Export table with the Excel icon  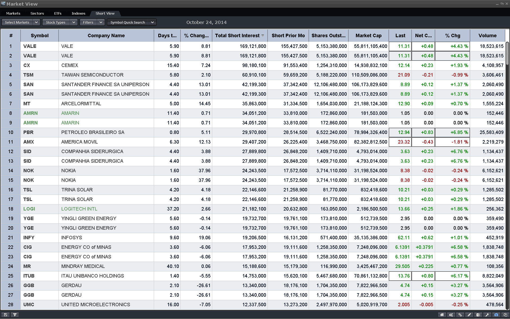(x=478, y=315)
